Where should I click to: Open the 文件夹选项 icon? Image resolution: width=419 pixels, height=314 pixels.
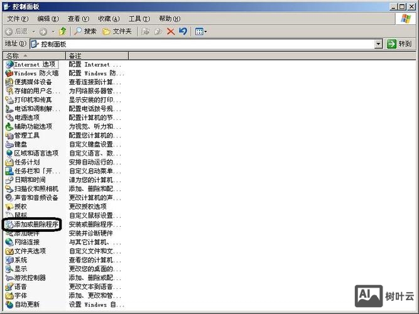click(x=9, y=251)
